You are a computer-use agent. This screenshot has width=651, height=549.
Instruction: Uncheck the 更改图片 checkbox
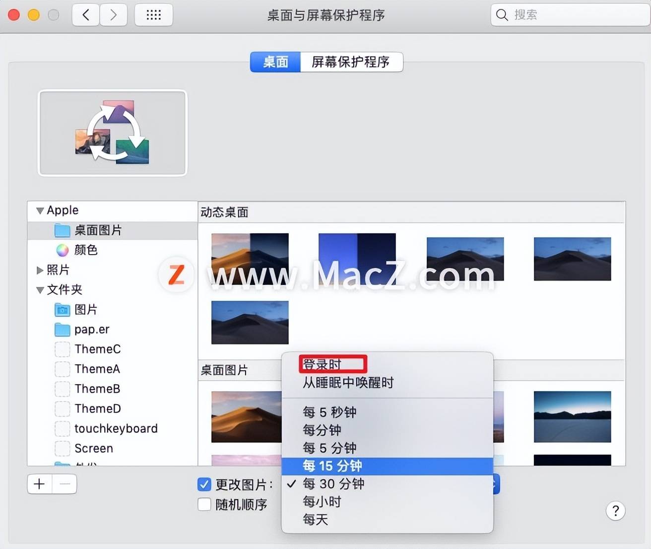(204, 484)
